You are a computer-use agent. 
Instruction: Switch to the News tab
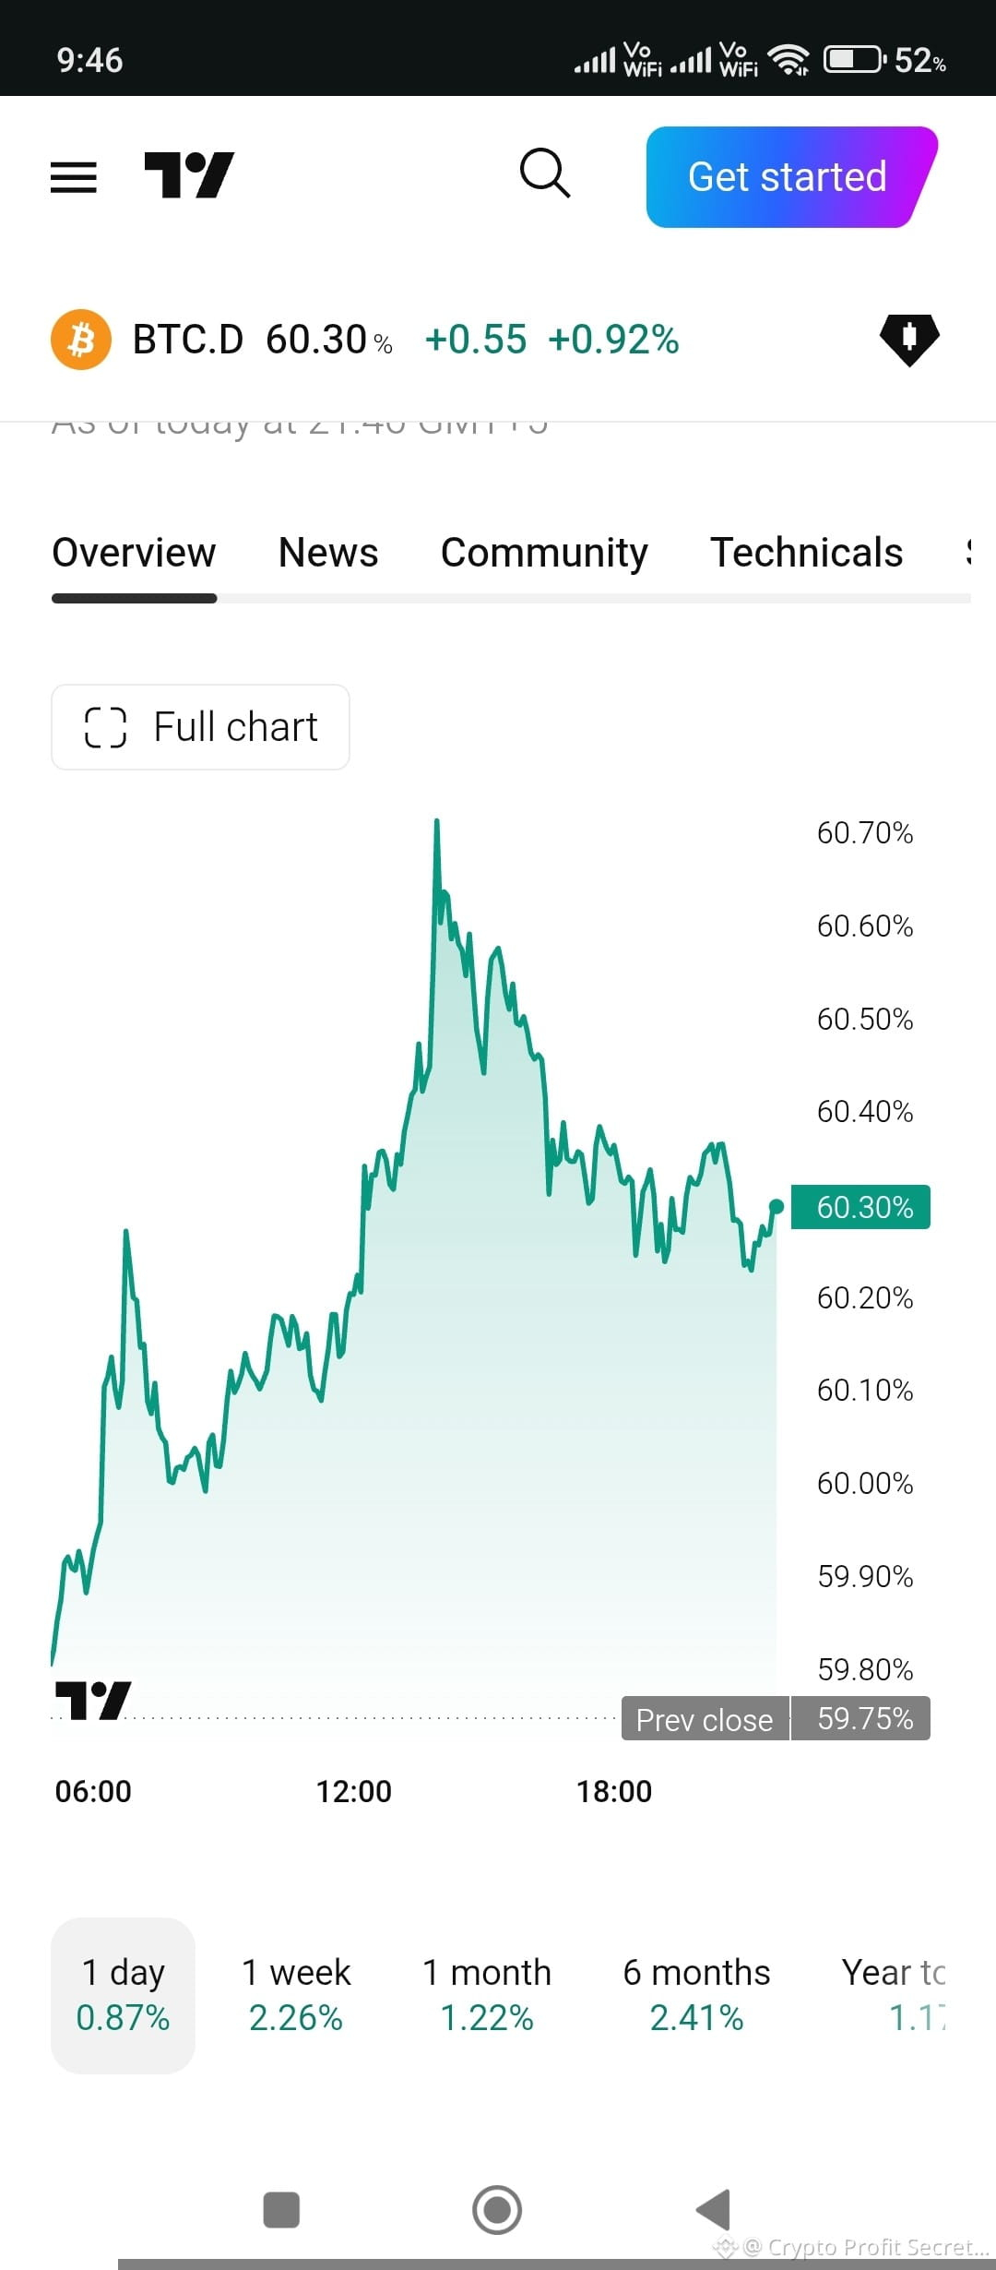pyautogui.click(x=328, y=553)
